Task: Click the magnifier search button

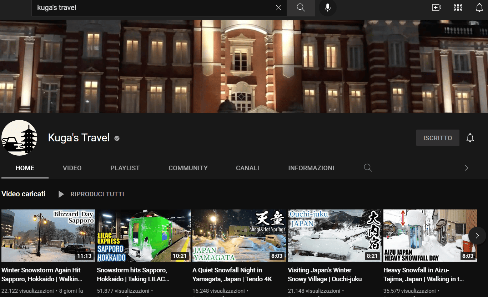Action: tap(301, 8)
